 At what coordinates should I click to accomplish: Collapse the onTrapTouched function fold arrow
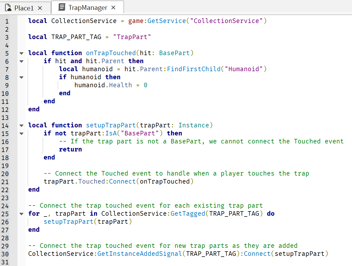point(21,53)
